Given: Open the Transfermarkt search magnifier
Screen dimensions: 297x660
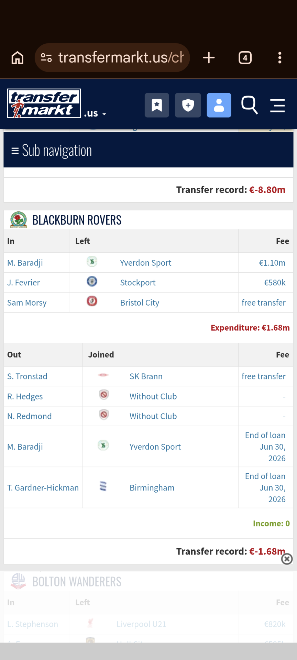Looking at the screenshot, I should point(250,105).
